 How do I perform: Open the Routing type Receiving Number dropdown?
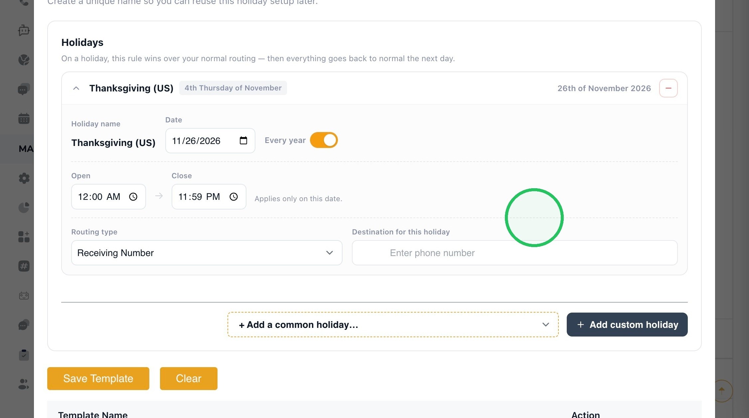coord(207,253)
